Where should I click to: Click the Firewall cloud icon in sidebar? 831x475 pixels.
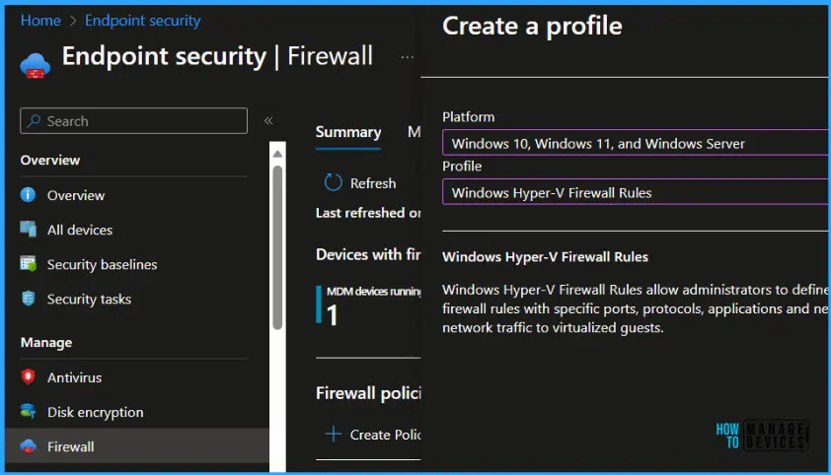point(28,445)
